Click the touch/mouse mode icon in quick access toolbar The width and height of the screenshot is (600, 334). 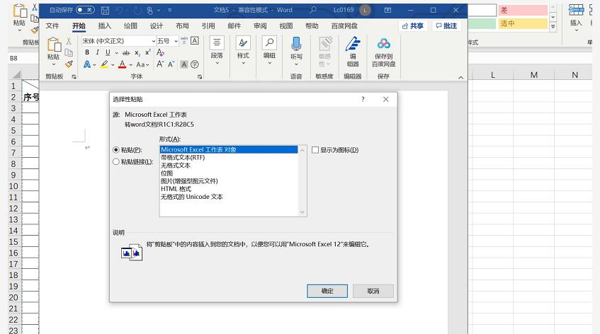tap(150, 11)
